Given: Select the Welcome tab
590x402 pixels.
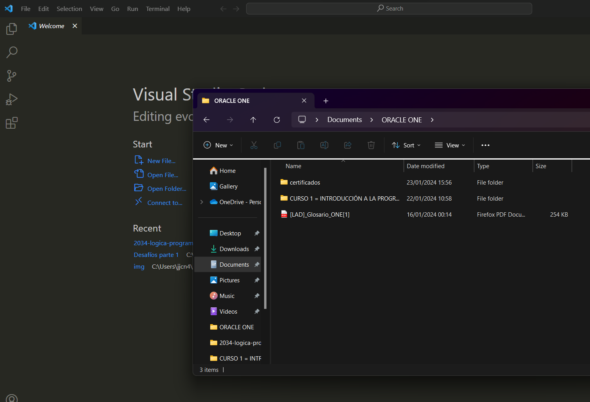Looking at the screenshot, I should 52,26.
